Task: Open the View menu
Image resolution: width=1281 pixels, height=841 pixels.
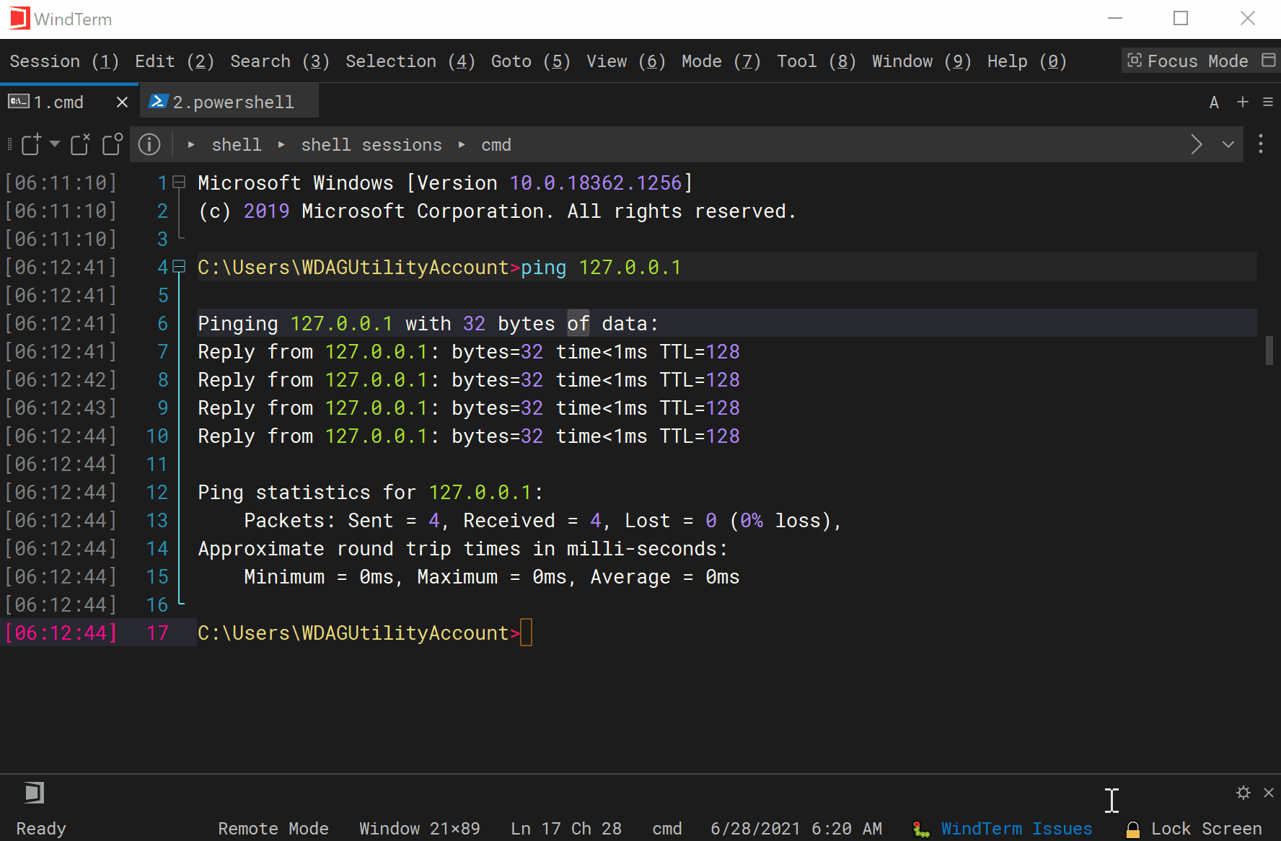Action: [x=626, y=61]
